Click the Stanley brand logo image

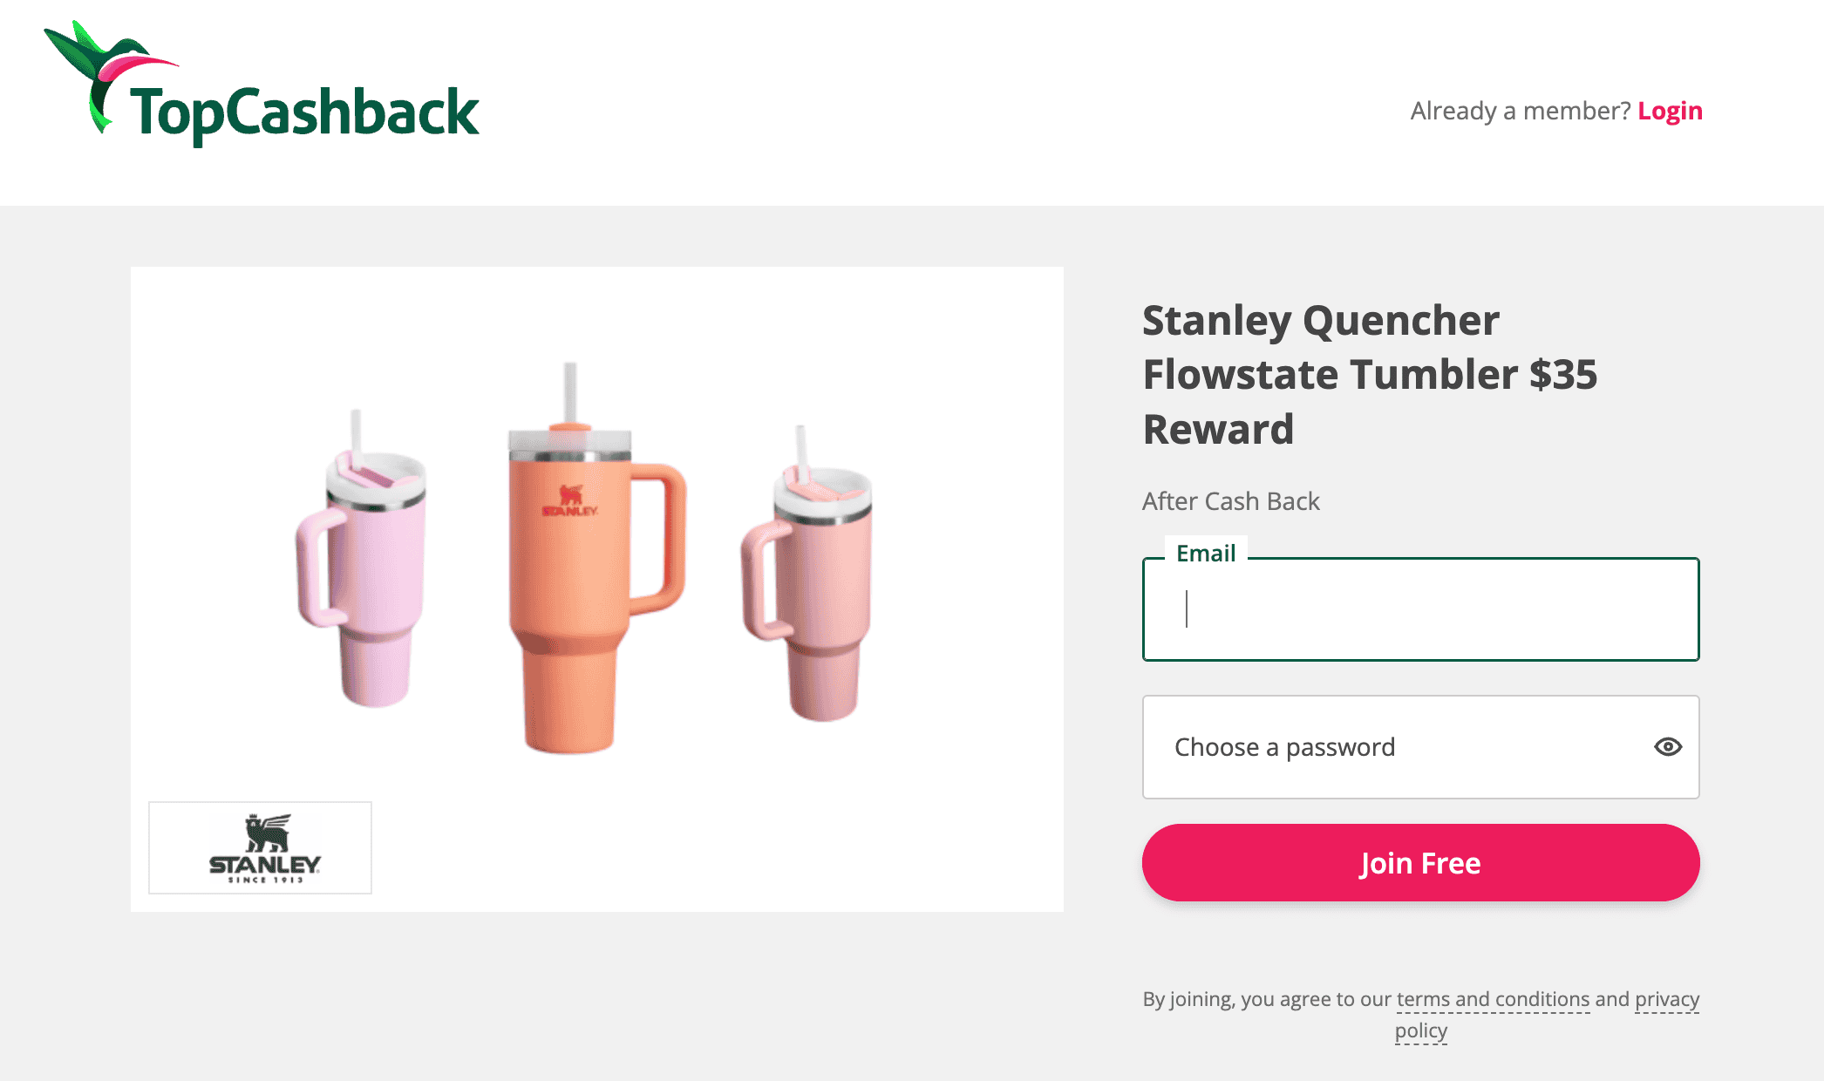(x=259, y=846)
